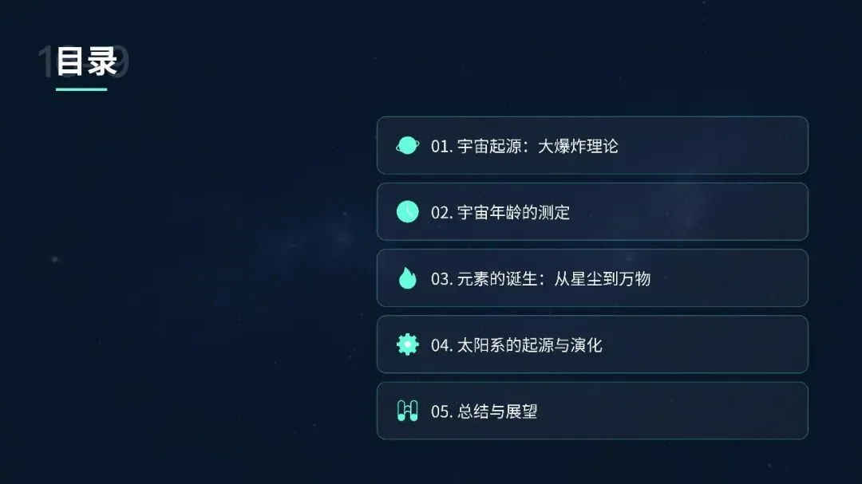Select the flame icon beside 元素的诞生
Viewport: 862px width, 484px height.
point(407,278)
